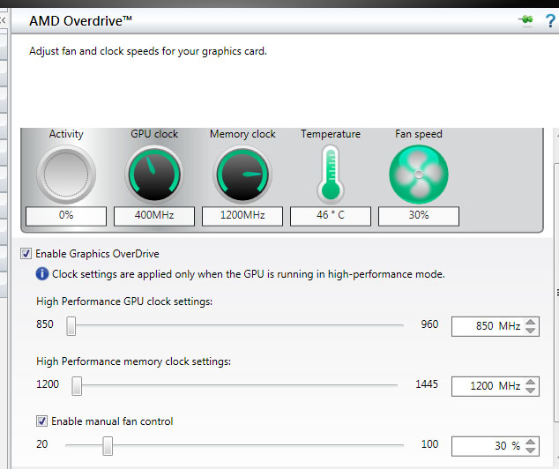Image resolution: width=559 pixels, height=469 pixels.
Task: Click the Temperature thermometer icon
Action: 331,174
